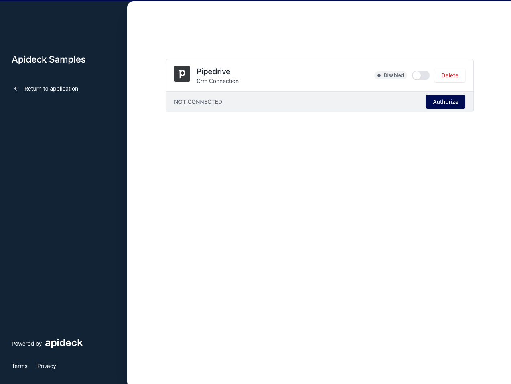Click the Pipedrive logo icon
This screenshot has height=384, width=511.
coord(182,74)
